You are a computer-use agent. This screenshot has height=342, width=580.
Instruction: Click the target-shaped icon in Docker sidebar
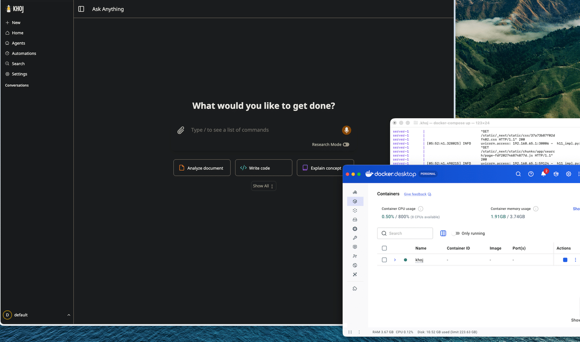(x=355, y=274)
